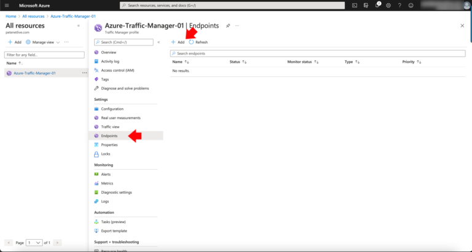
Task: Sort endpoints by Monitor status column
Action: 303,61
